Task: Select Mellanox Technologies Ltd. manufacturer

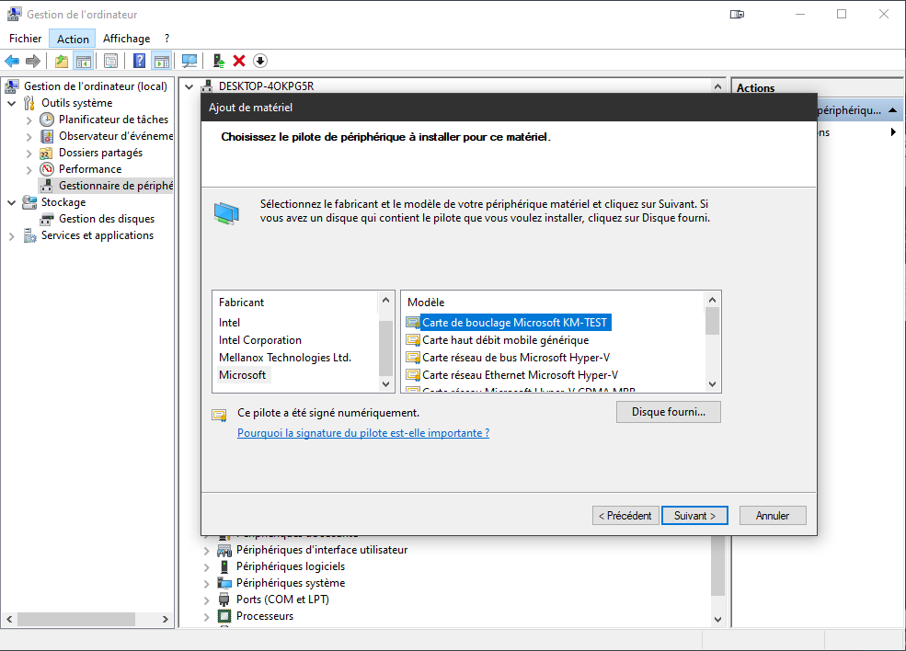Action: (285, 358)
